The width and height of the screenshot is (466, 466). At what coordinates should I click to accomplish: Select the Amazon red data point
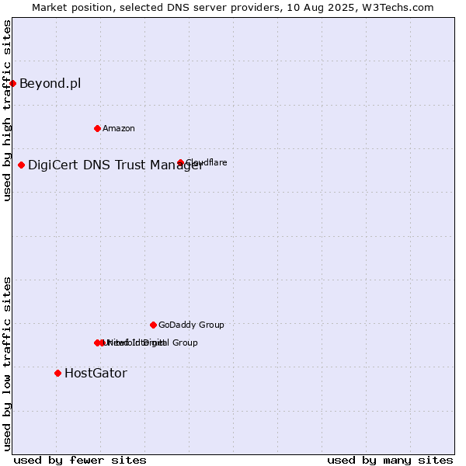[97, 129]
